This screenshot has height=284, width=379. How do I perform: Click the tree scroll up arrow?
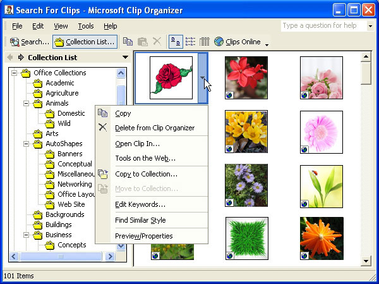coord(121,73)
